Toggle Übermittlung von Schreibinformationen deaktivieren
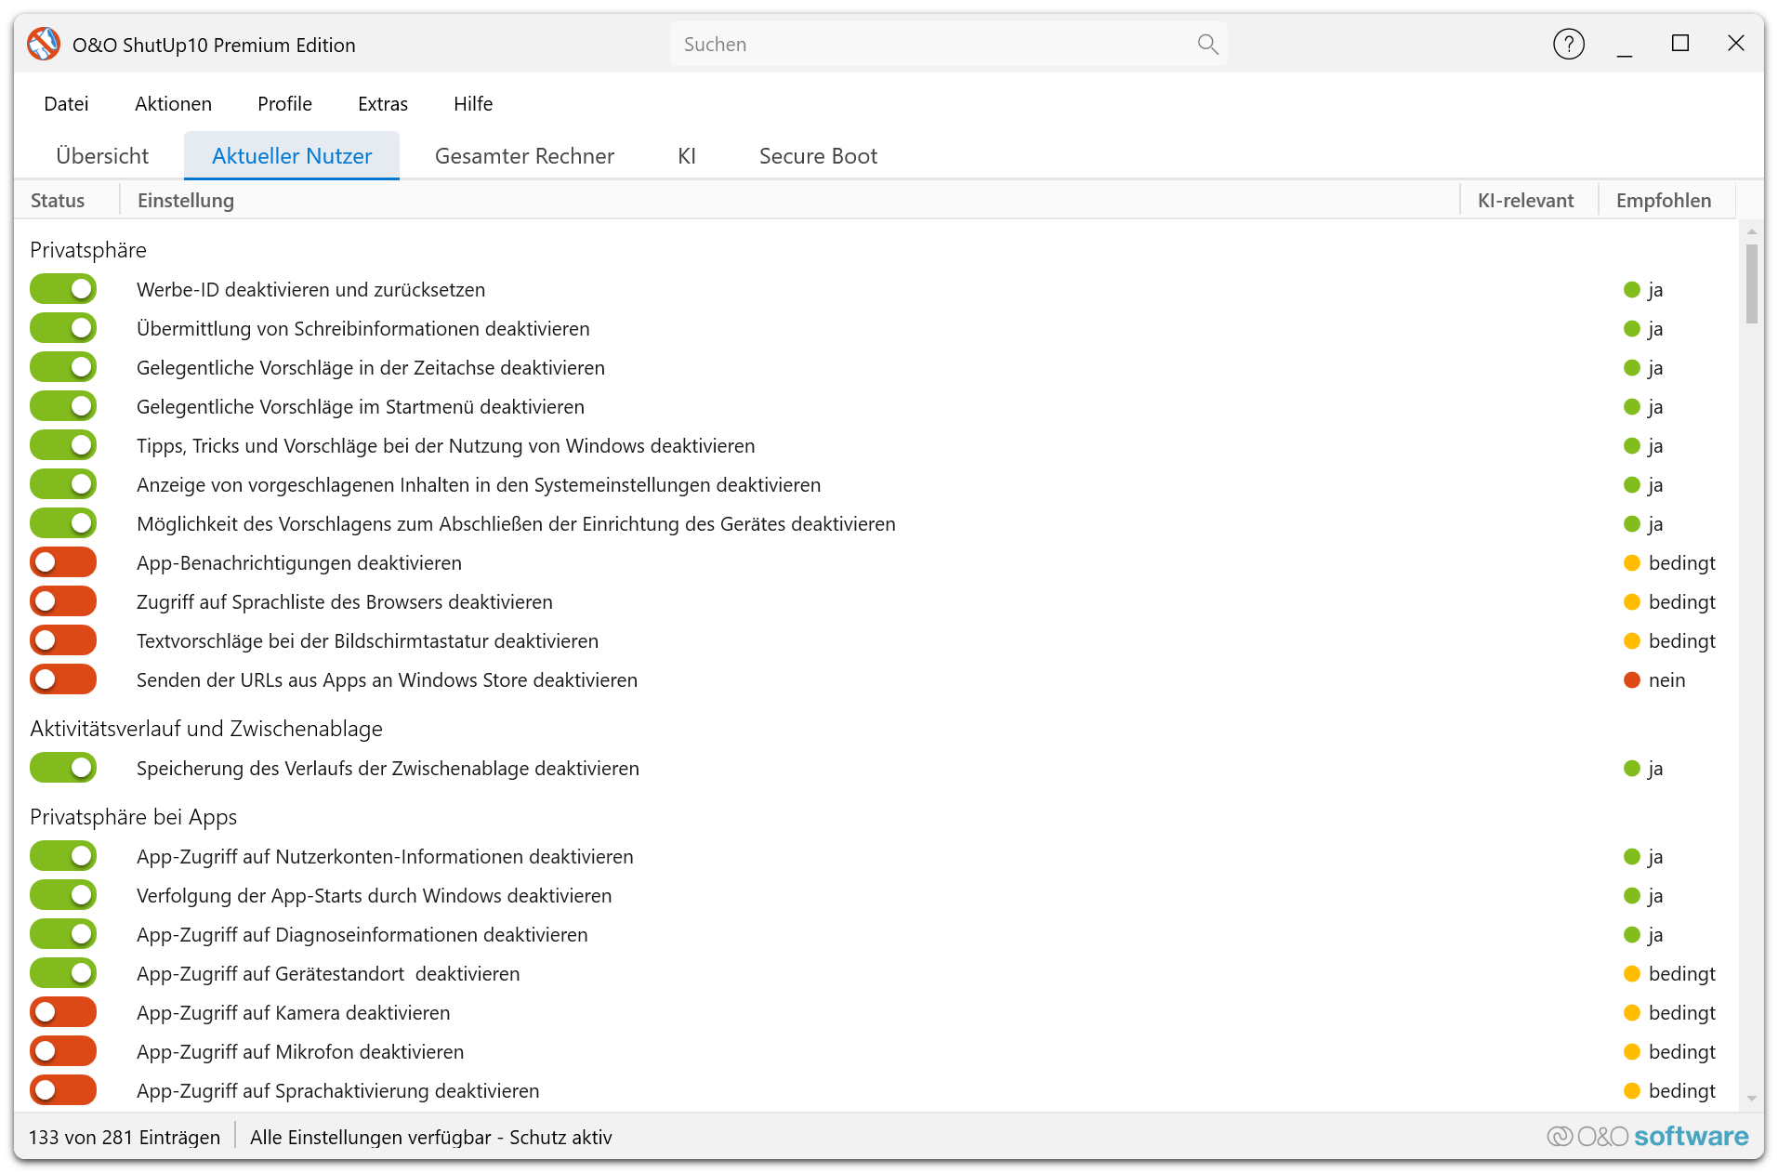 [x=63, y=329]
